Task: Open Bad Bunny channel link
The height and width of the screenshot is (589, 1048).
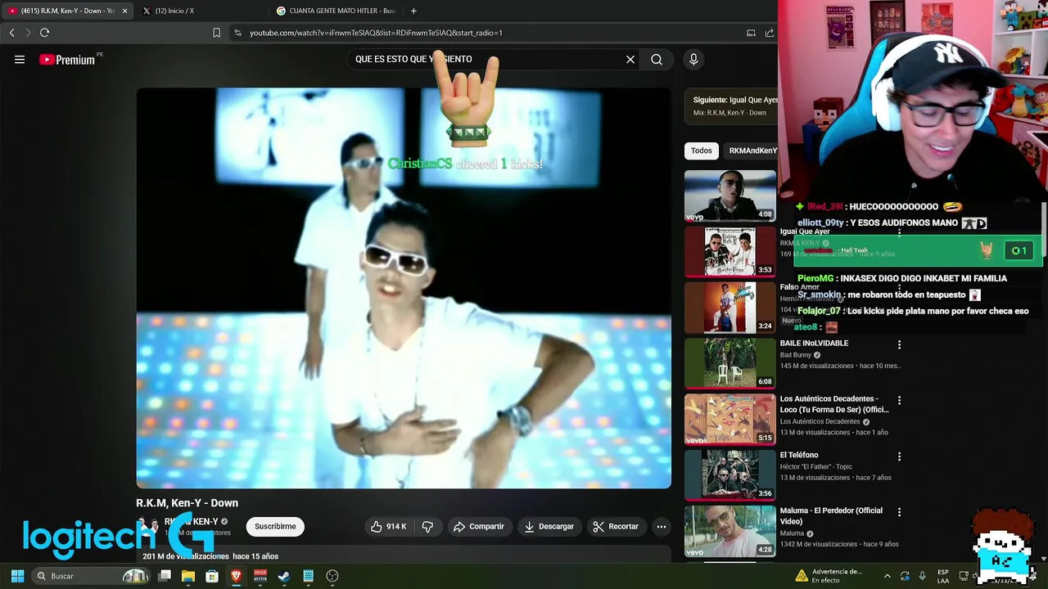Action: coord(795,355)
